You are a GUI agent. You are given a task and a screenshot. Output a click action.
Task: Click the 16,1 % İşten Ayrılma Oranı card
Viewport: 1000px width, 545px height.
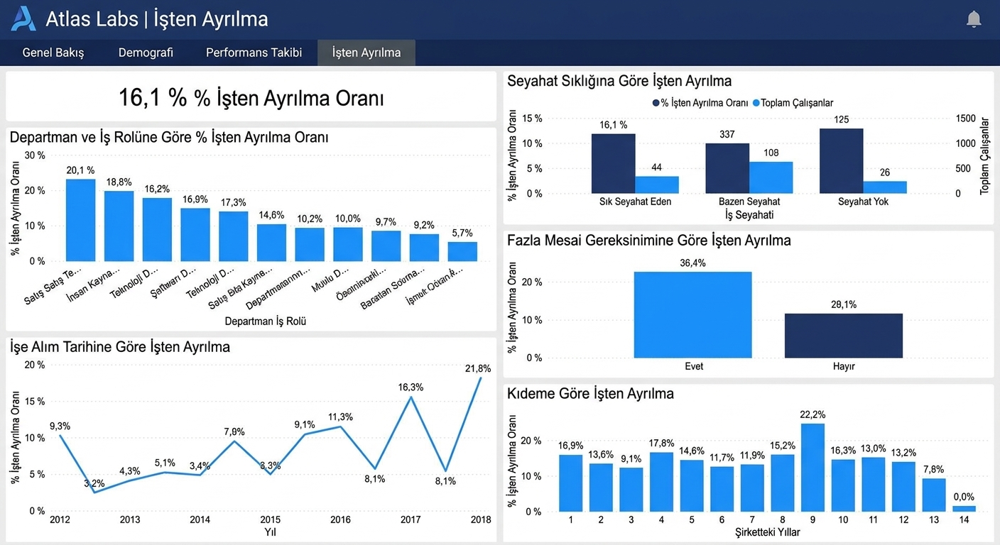pos(251,97)
